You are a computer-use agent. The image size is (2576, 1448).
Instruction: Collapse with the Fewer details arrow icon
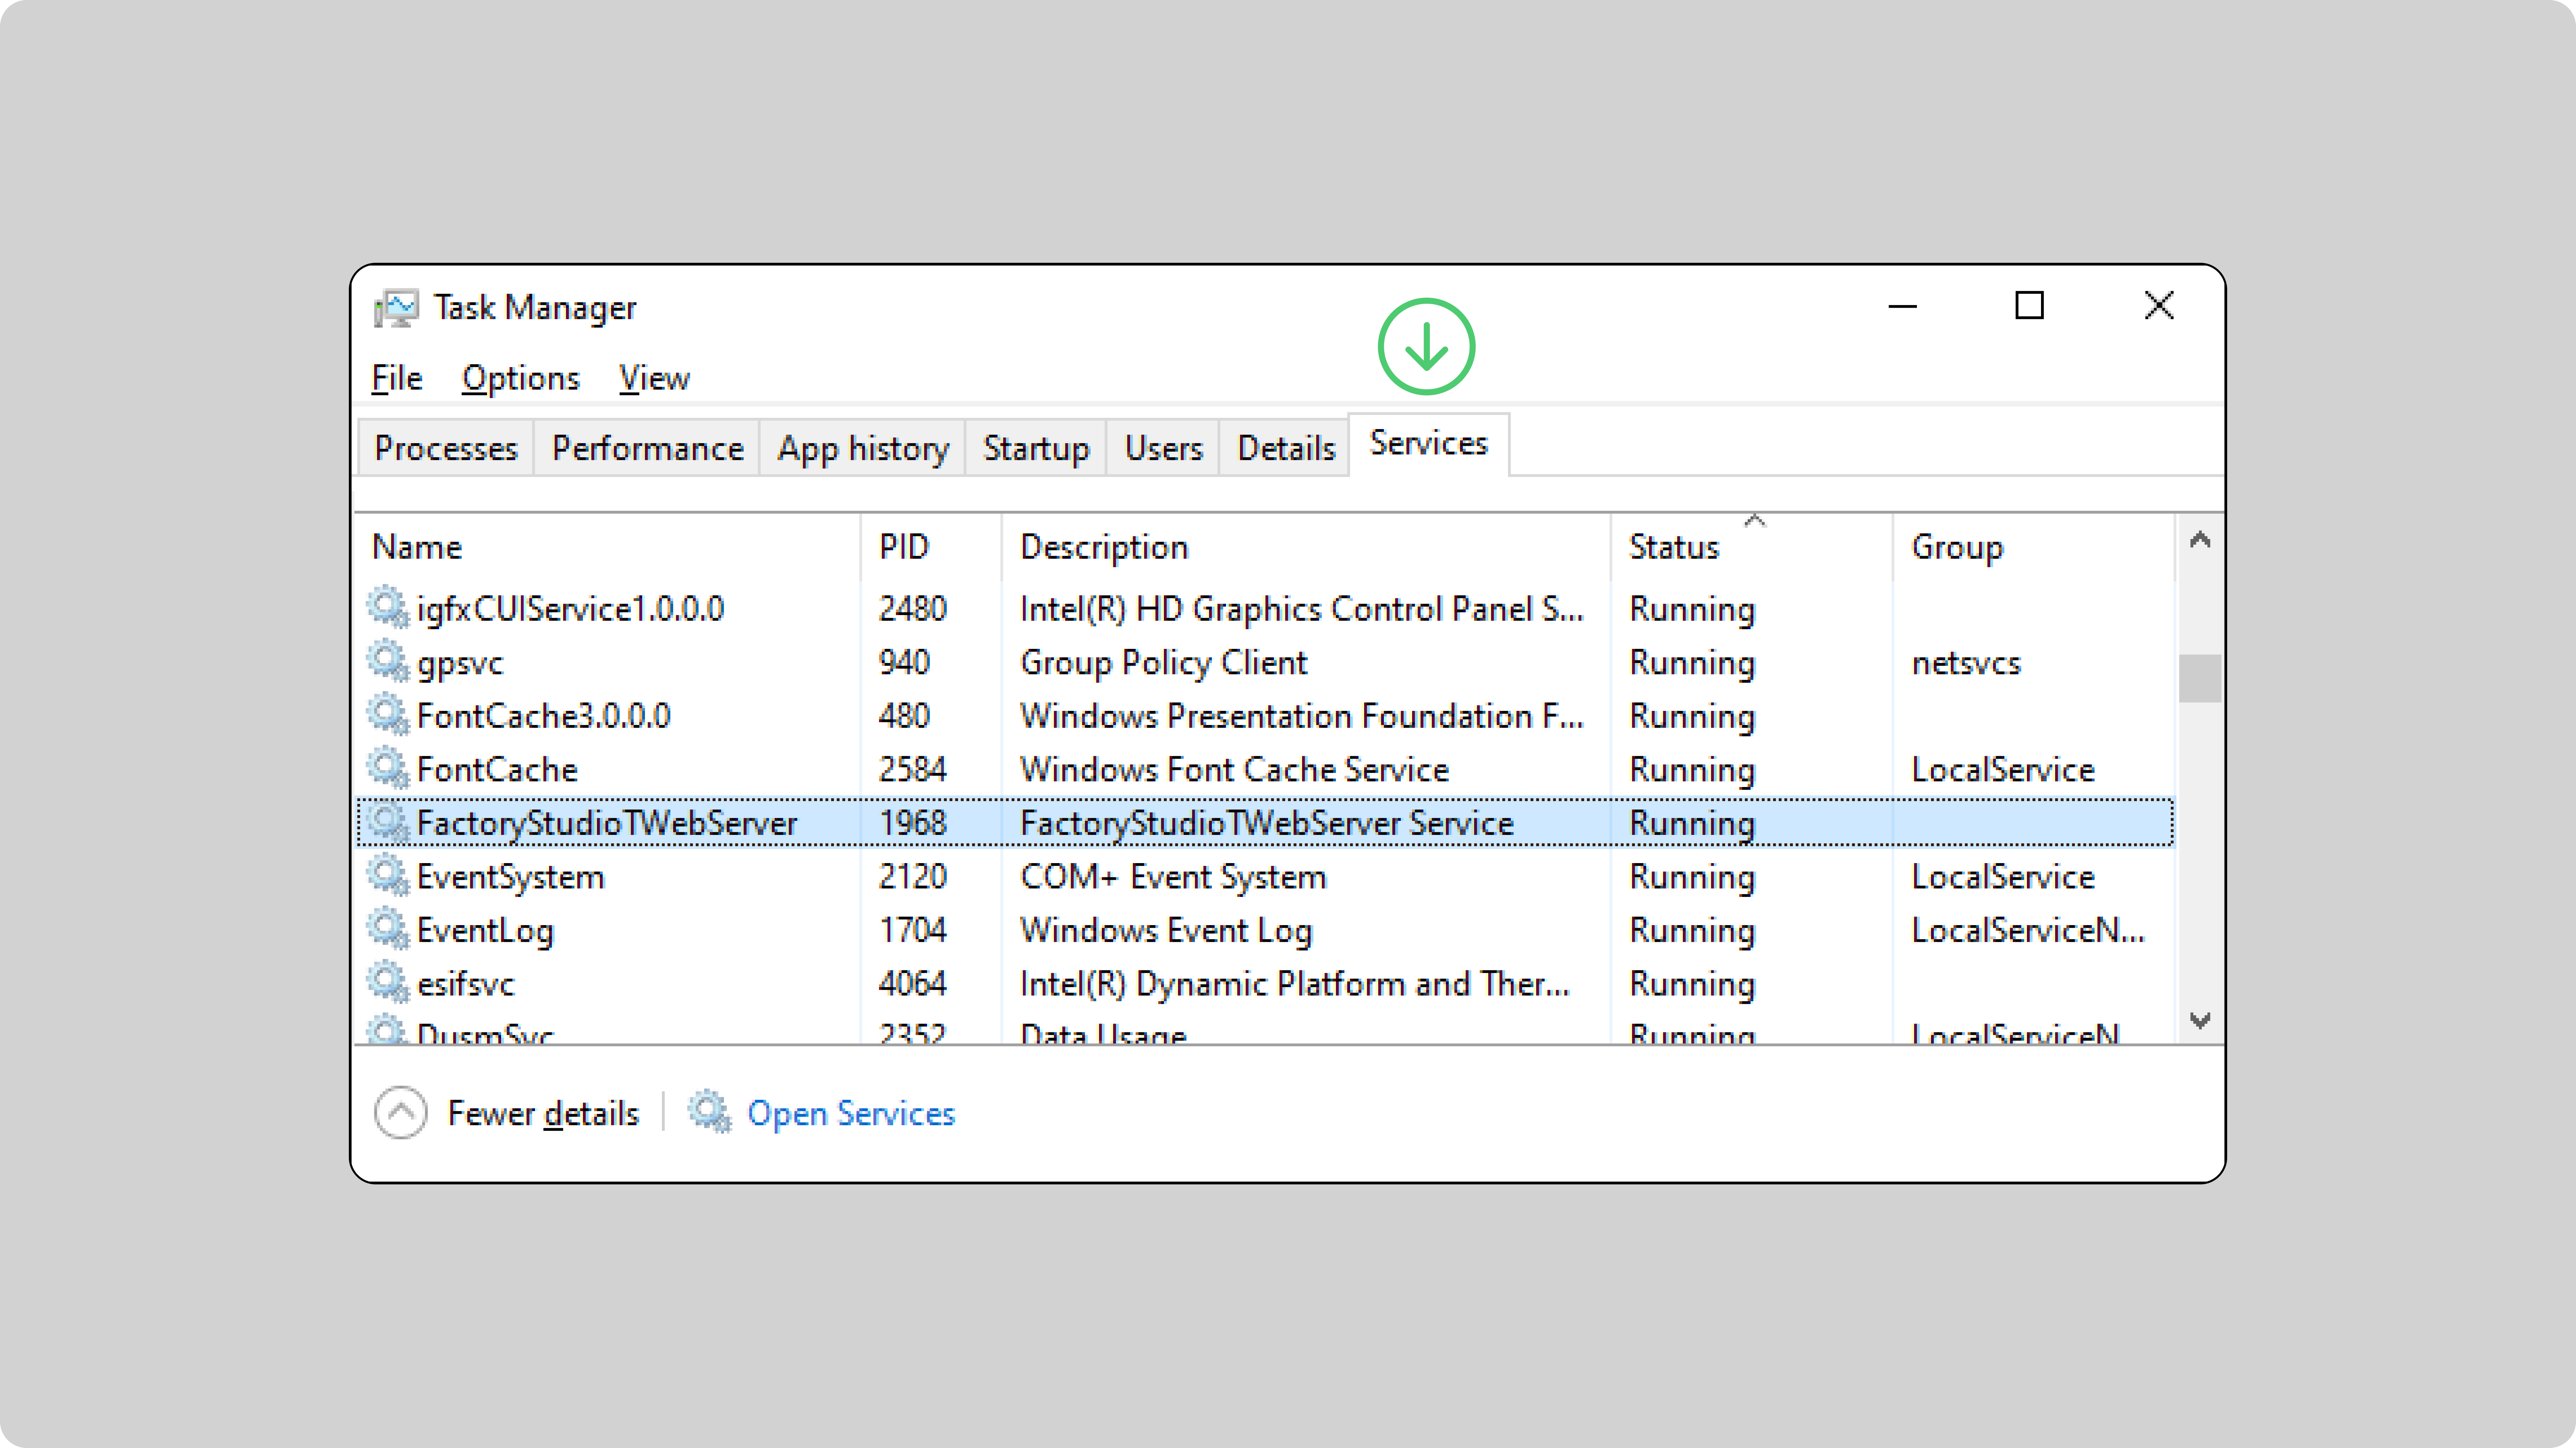401,1112
